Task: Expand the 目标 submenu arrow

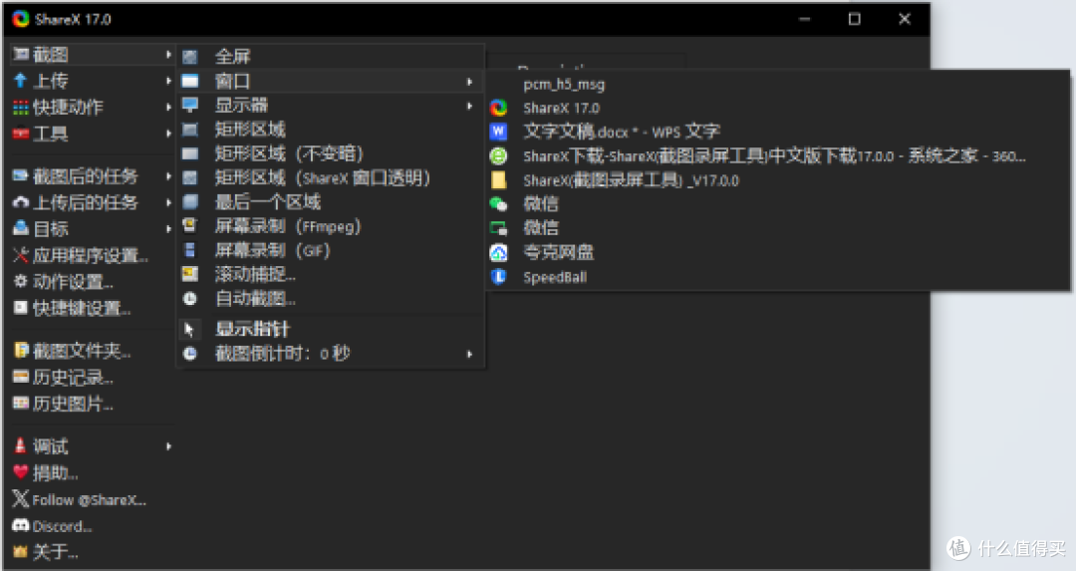Action: coord(168,228)
